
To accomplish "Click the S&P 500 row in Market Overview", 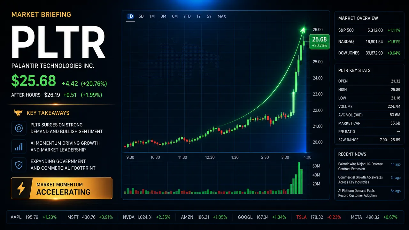I will click(369, 30).
